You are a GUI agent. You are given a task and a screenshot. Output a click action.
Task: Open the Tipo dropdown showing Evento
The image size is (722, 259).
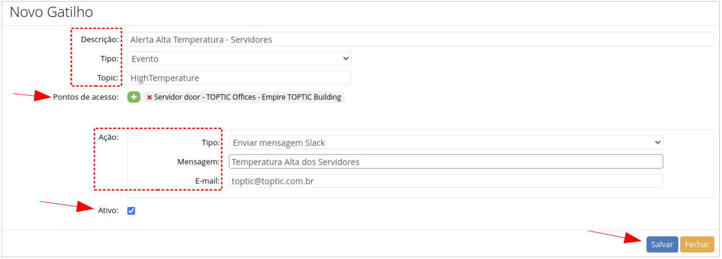[x=239, y=58]
